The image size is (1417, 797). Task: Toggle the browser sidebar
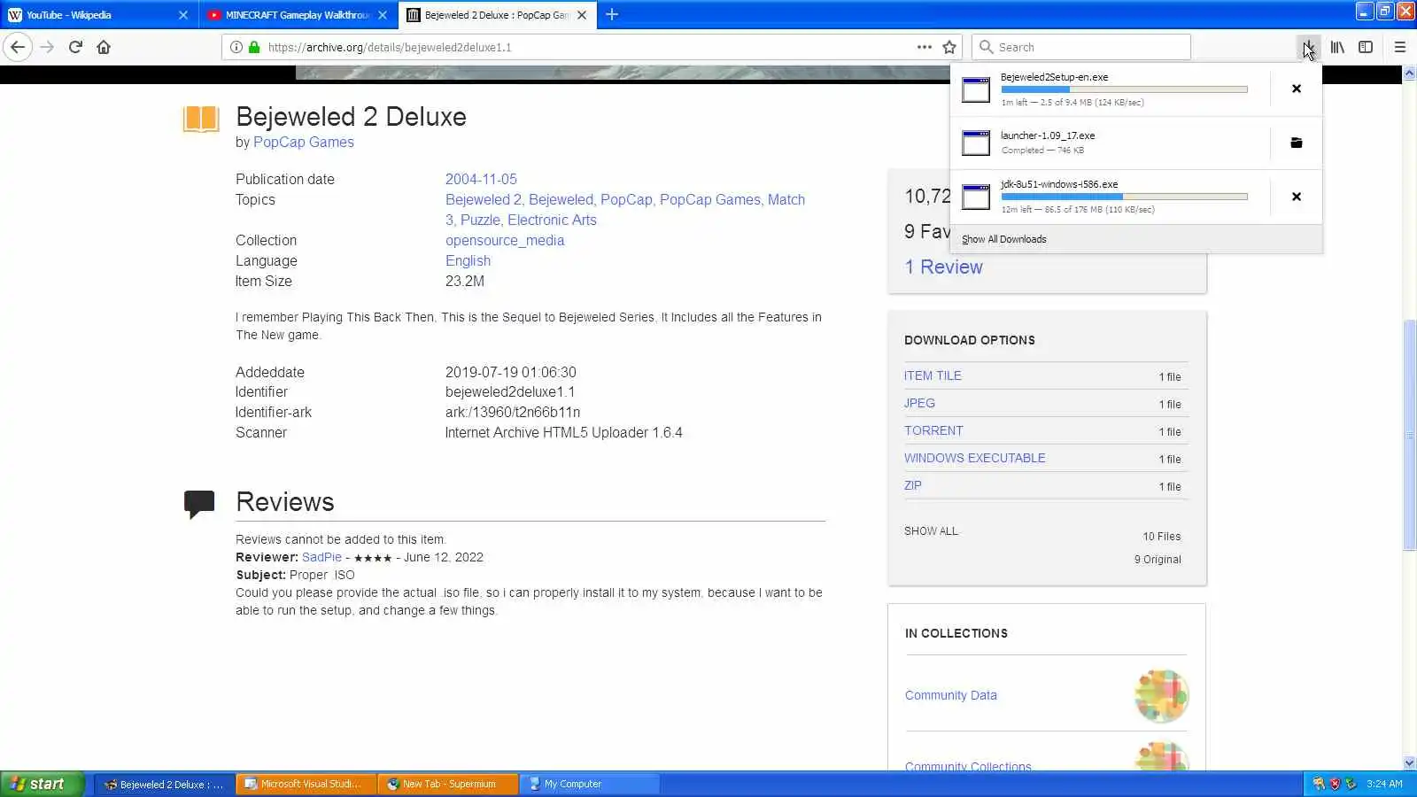pyautogui.click(x=1366, y=47)
